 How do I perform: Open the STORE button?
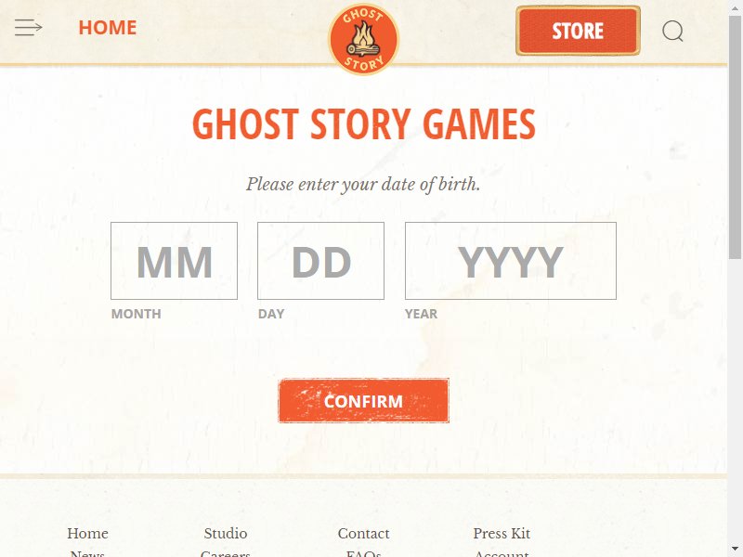(578, 31)
